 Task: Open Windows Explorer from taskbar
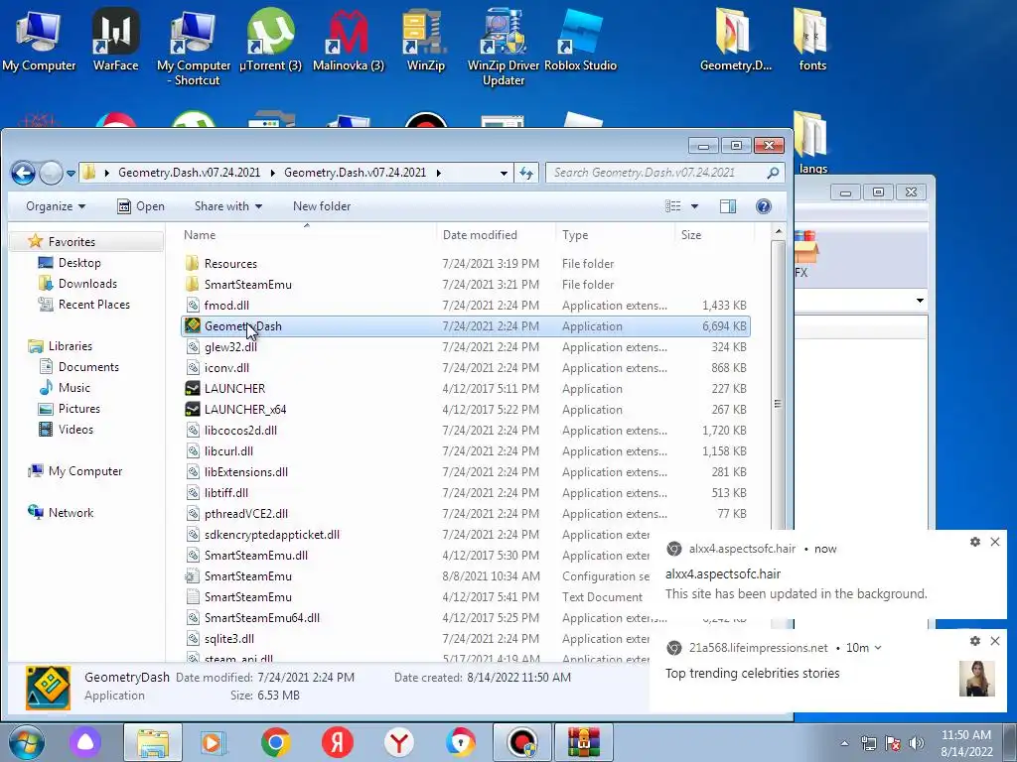pos(152,742)
